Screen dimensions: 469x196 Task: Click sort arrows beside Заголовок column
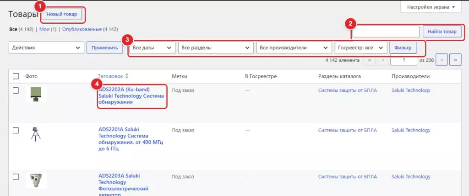[x=126, y=76]
